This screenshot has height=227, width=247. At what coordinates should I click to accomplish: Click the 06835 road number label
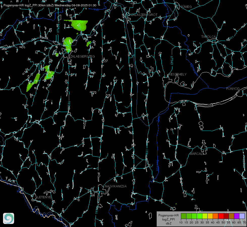click(x=45, y=206)
